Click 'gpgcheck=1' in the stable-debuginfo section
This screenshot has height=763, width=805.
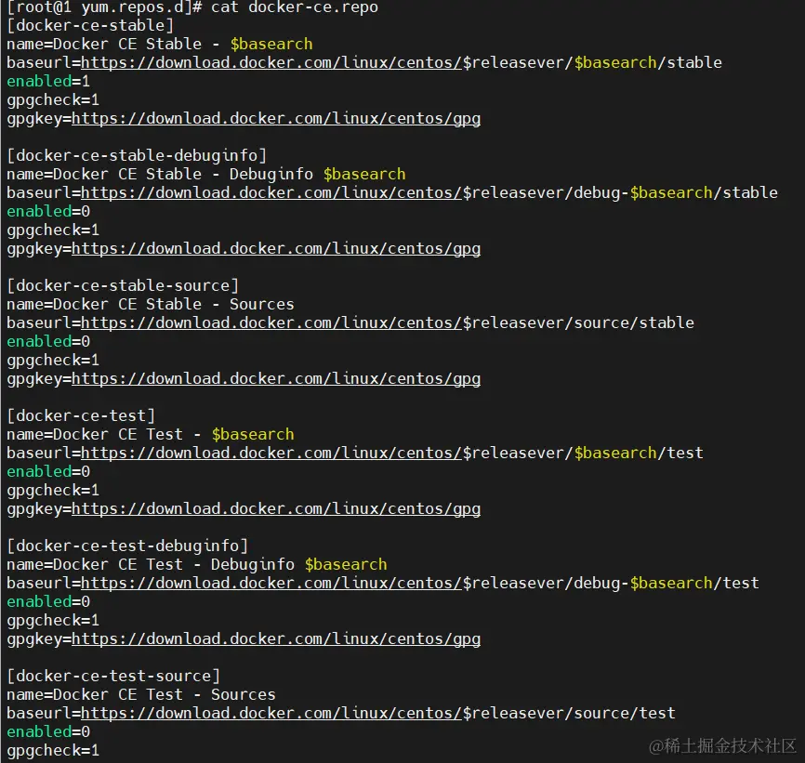point(53,230)
